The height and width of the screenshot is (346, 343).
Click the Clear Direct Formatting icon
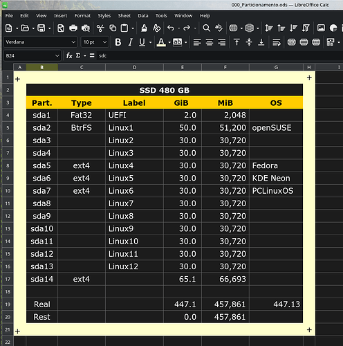(157, 28)
